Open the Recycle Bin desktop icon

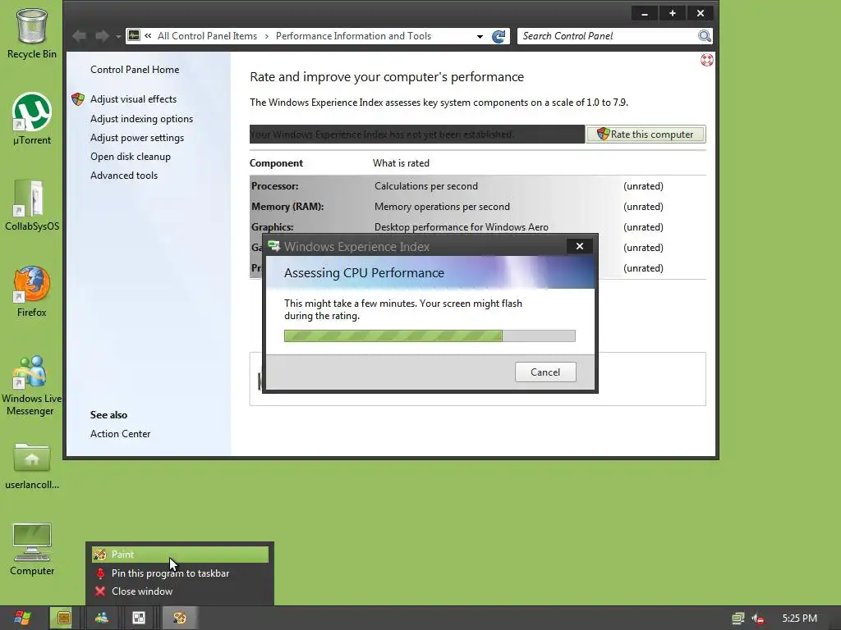tap(32, 33)
